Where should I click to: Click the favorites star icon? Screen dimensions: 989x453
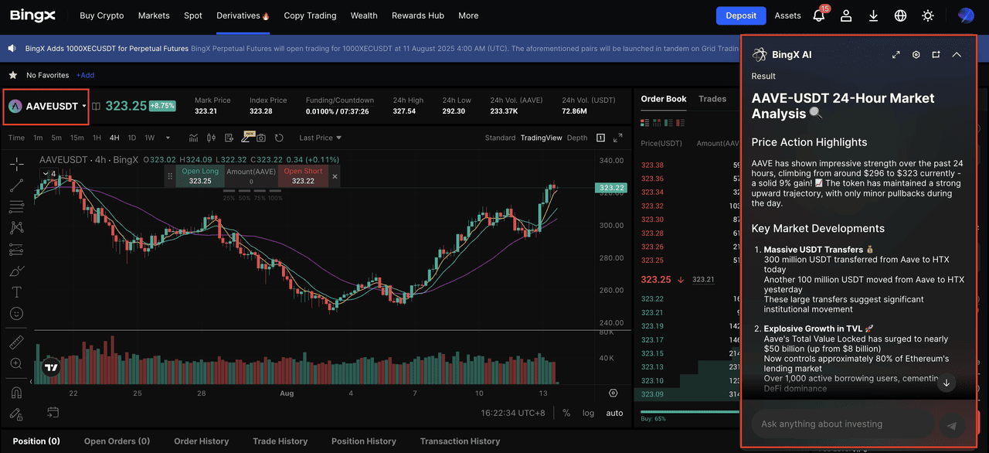click(x=12, y=75)
